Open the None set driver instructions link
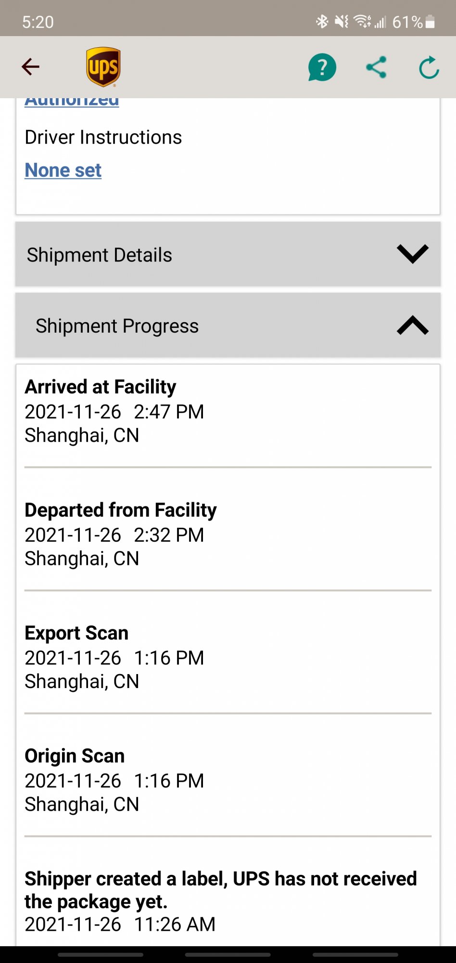The image size is (456, 963). pyautogui.click(x=63, y=170)
